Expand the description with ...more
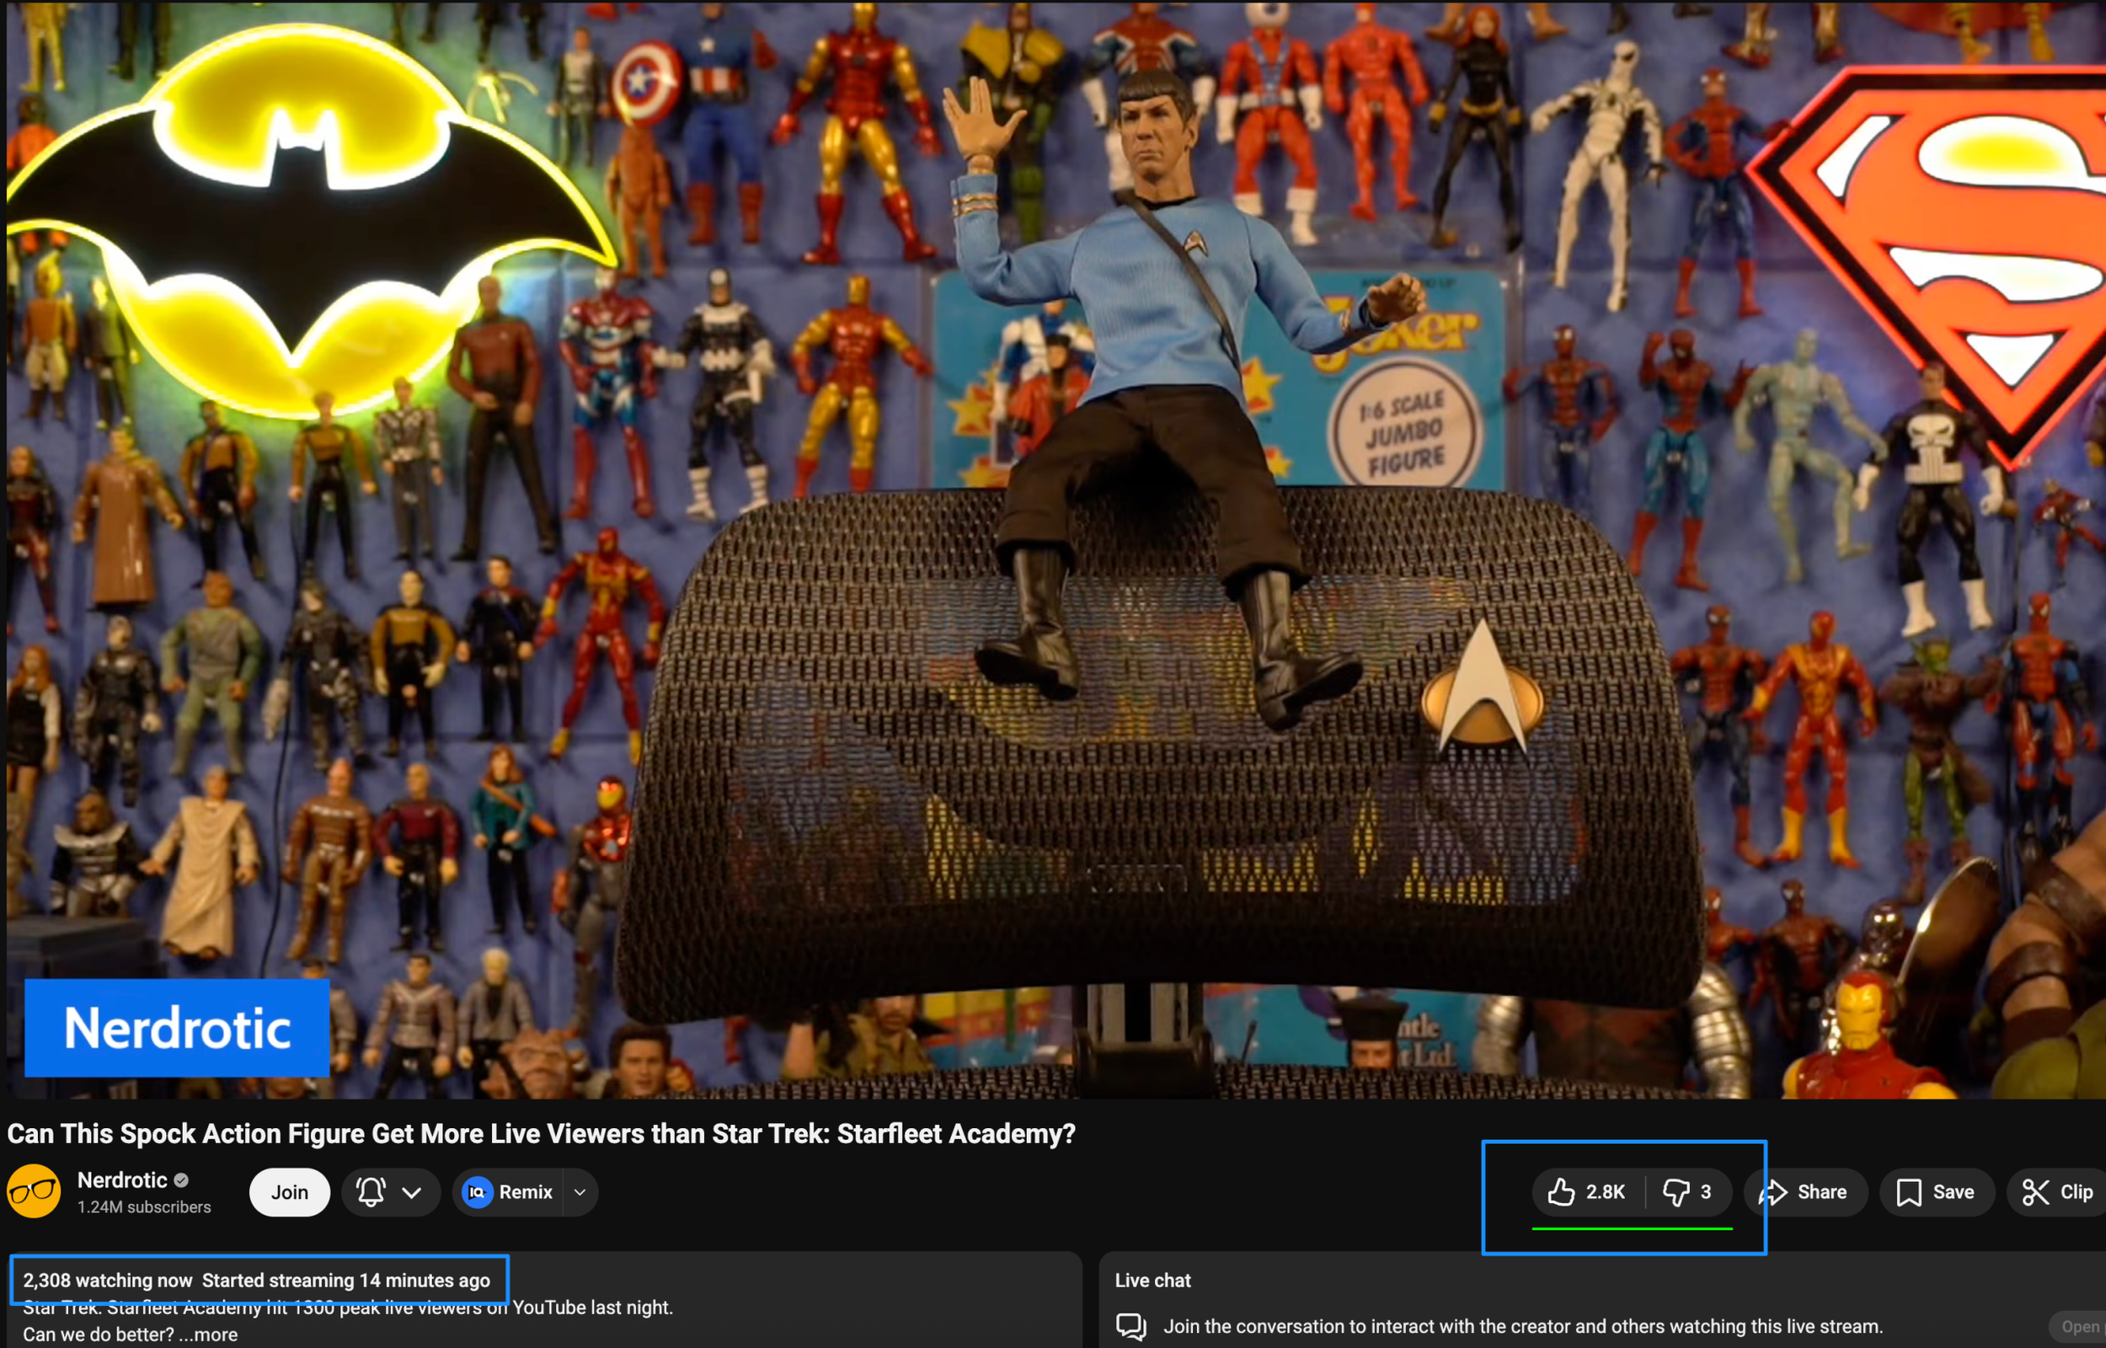Viewport: 2106px width, 1348px height. click(207, 1334)
